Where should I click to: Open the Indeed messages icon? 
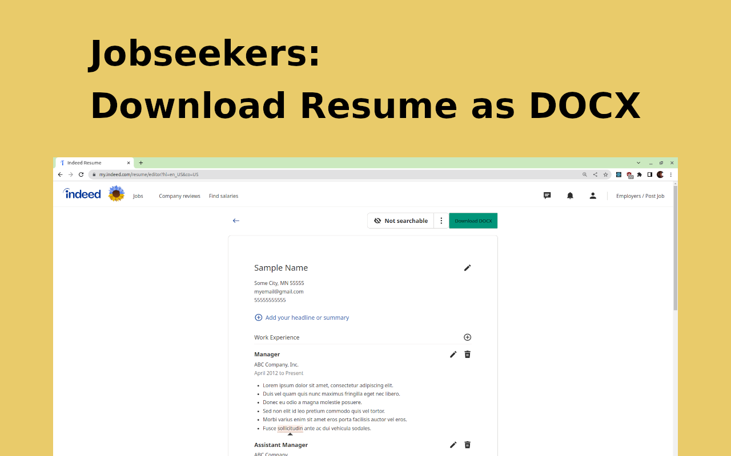(547, 196)
